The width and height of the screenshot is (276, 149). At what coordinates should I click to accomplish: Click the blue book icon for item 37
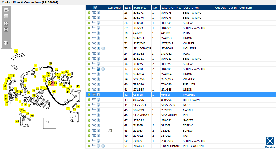(98, 69)
